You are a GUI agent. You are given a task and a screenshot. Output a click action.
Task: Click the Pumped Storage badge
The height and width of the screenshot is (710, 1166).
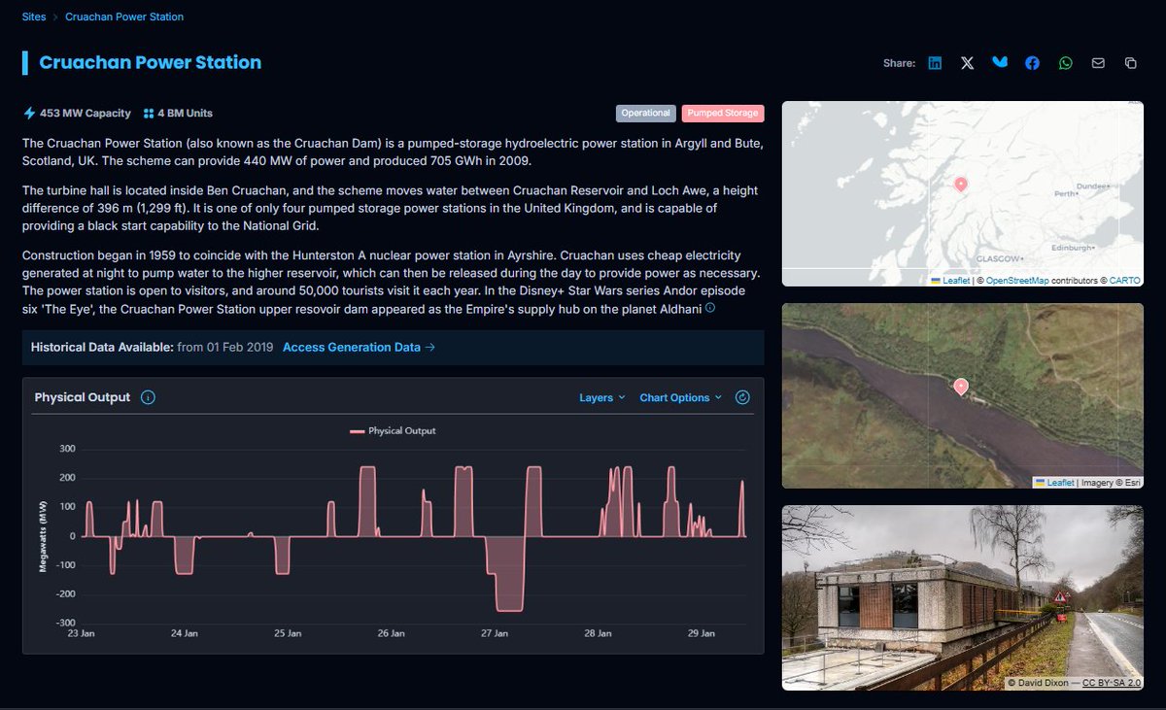coord(723,114)
